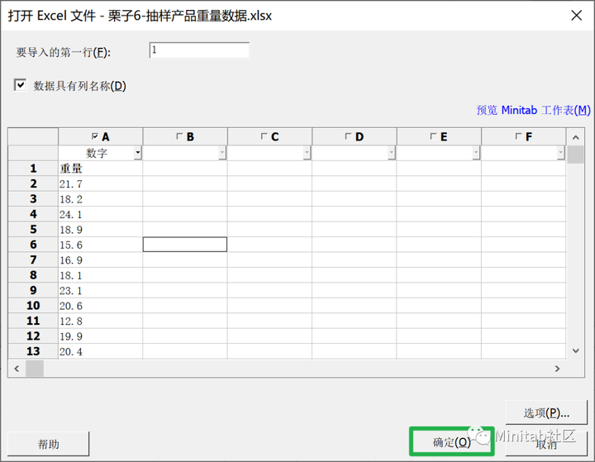Click scroll left arrow of horizontal scrollbar

[17, 369]
